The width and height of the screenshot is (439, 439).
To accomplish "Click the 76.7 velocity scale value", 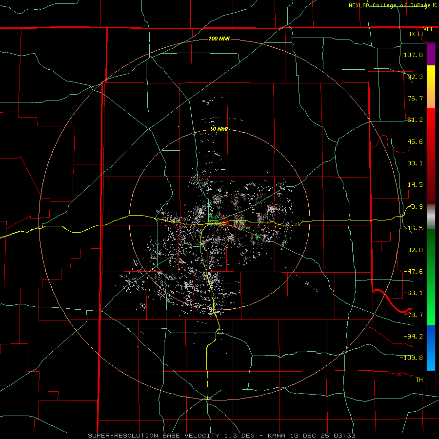I will pyautogui.click(x=415, y=98).
